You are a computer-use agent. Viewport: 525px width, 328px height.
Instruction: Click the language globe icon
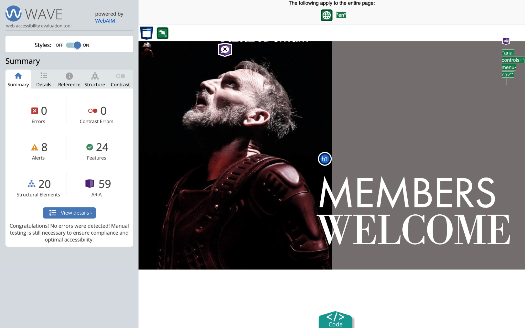tap(326, 15)
